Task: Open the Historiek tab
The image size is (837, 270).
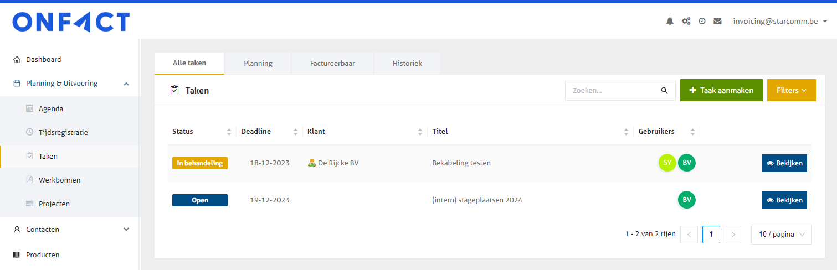Action: (x=407, y=63)
